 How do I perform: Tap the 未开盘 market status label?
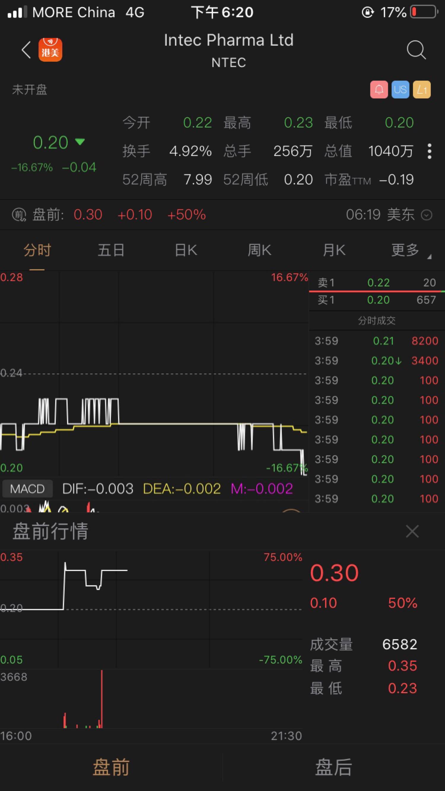29,90
